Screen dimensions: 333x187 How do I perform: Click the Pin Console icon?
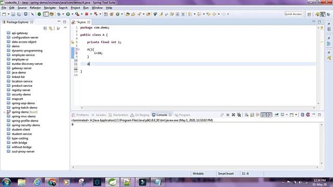[276, 115]
